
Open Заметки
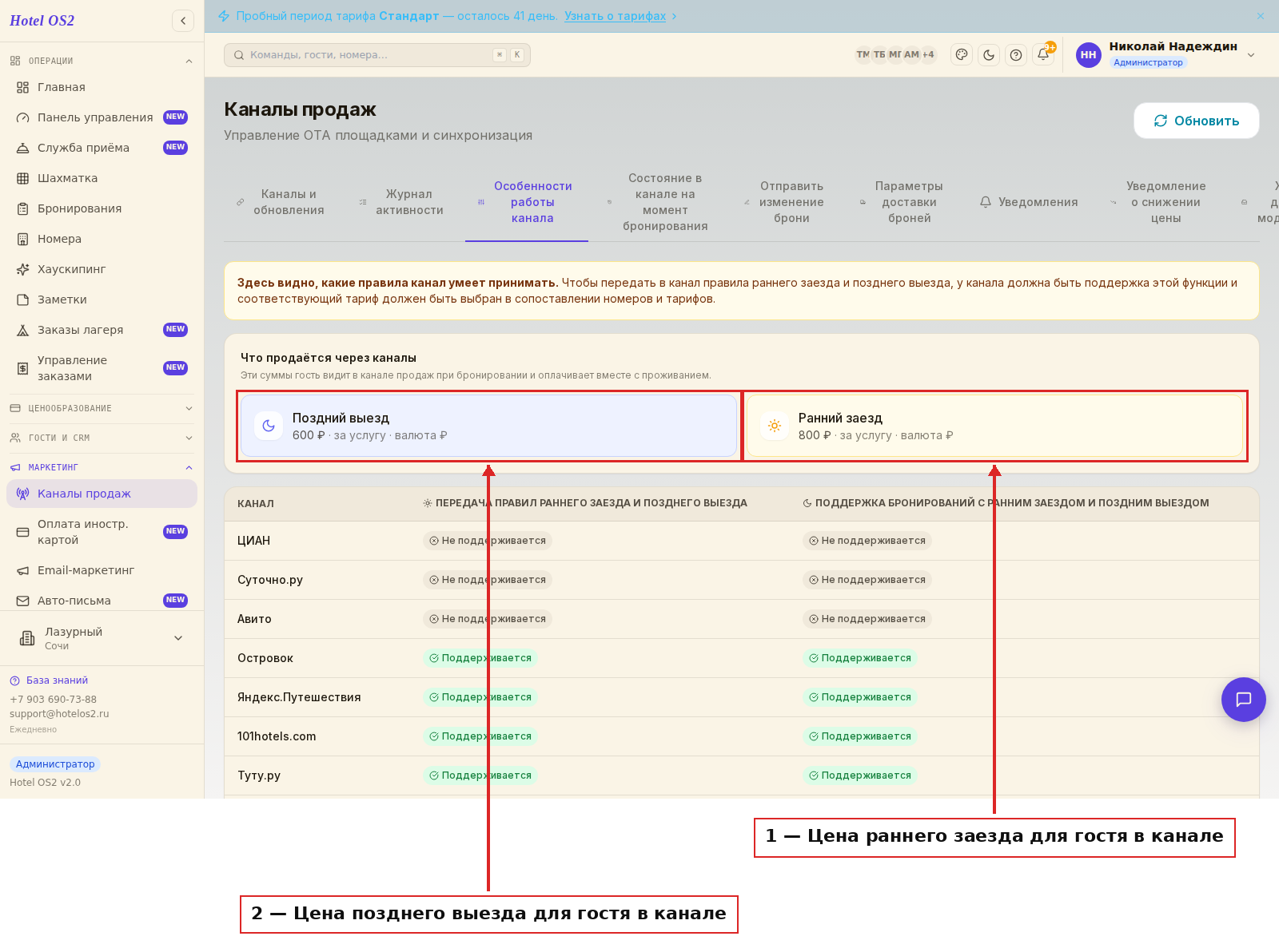point(102,299)
